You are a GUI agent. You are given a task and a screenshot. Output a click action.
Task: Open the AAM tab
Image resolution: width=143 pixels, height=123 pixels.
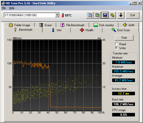(x=128, y=25)
